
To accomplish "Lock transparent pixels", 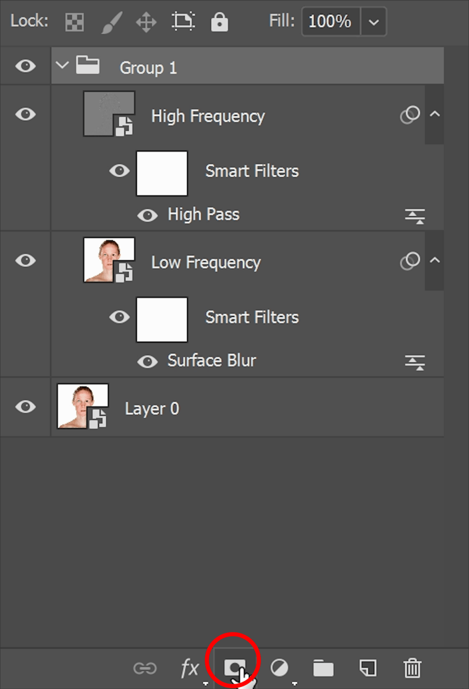I will (75, 22).
